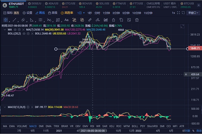Click the 1s refresh interval label
Viewport: 202px width, 134px height.
coord(173,13)
